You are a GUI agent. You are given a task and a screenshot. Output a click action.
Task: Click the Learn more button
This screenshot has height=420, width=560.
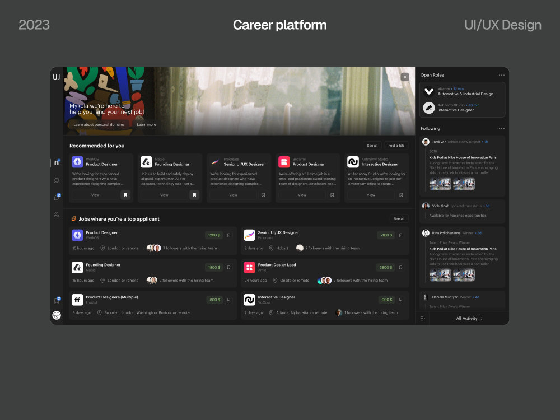click(146, 125)
